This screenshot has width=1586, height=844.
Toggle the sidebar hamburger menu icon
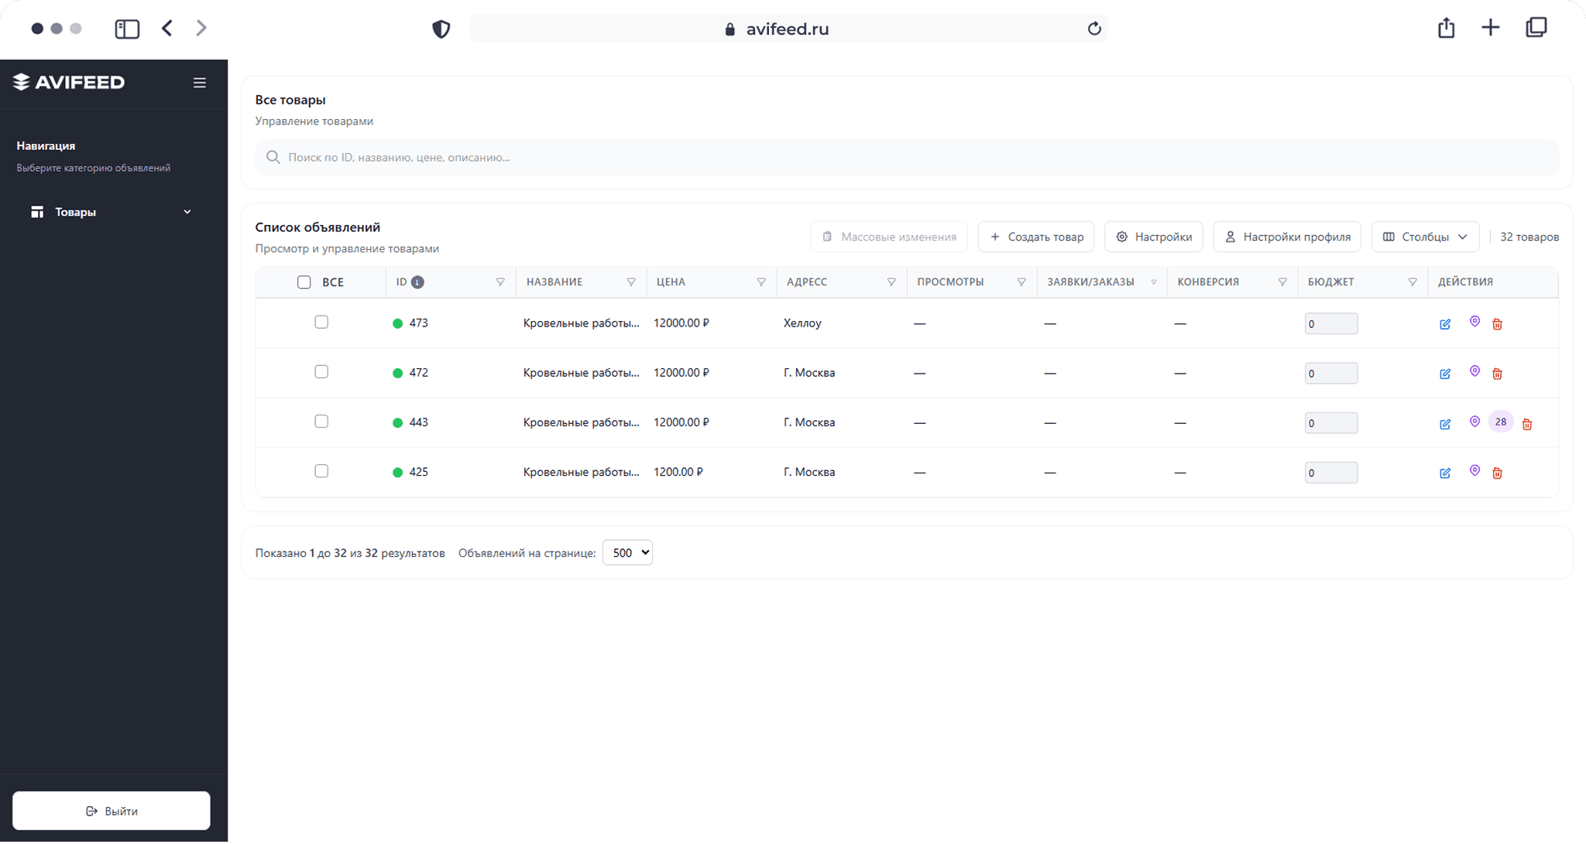click(199, 83)
